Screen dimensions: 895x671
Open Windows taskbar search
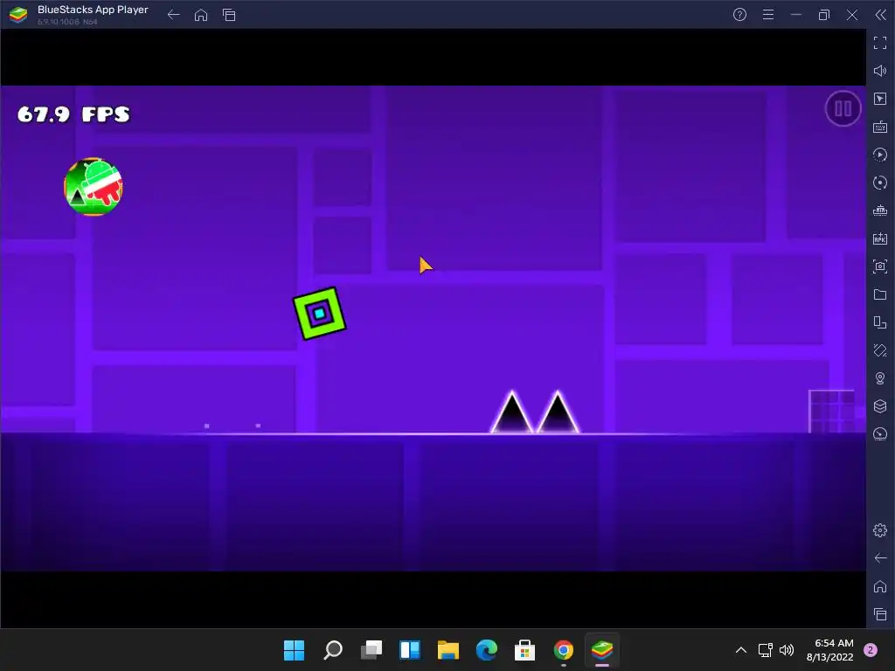tap(333, 650)
